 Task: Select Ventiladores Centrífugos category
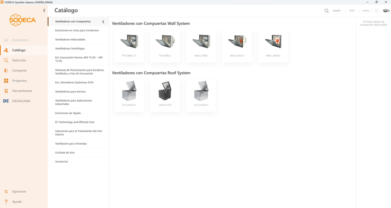78,48
